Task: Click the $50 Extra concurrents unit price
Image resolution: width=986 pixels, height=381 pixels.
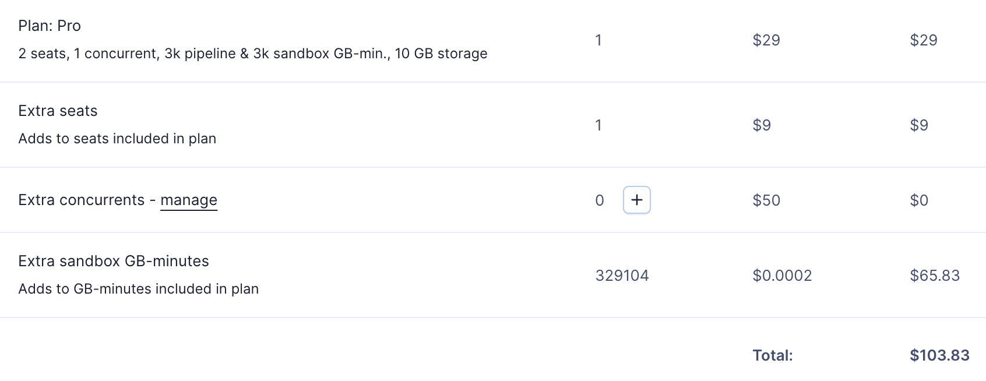Action: point(766,200)
